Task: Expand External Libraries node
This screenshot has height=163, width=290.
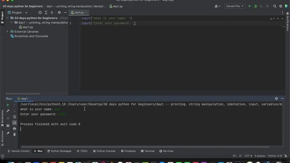Action: pyautogui.click(x=7, y=31)
